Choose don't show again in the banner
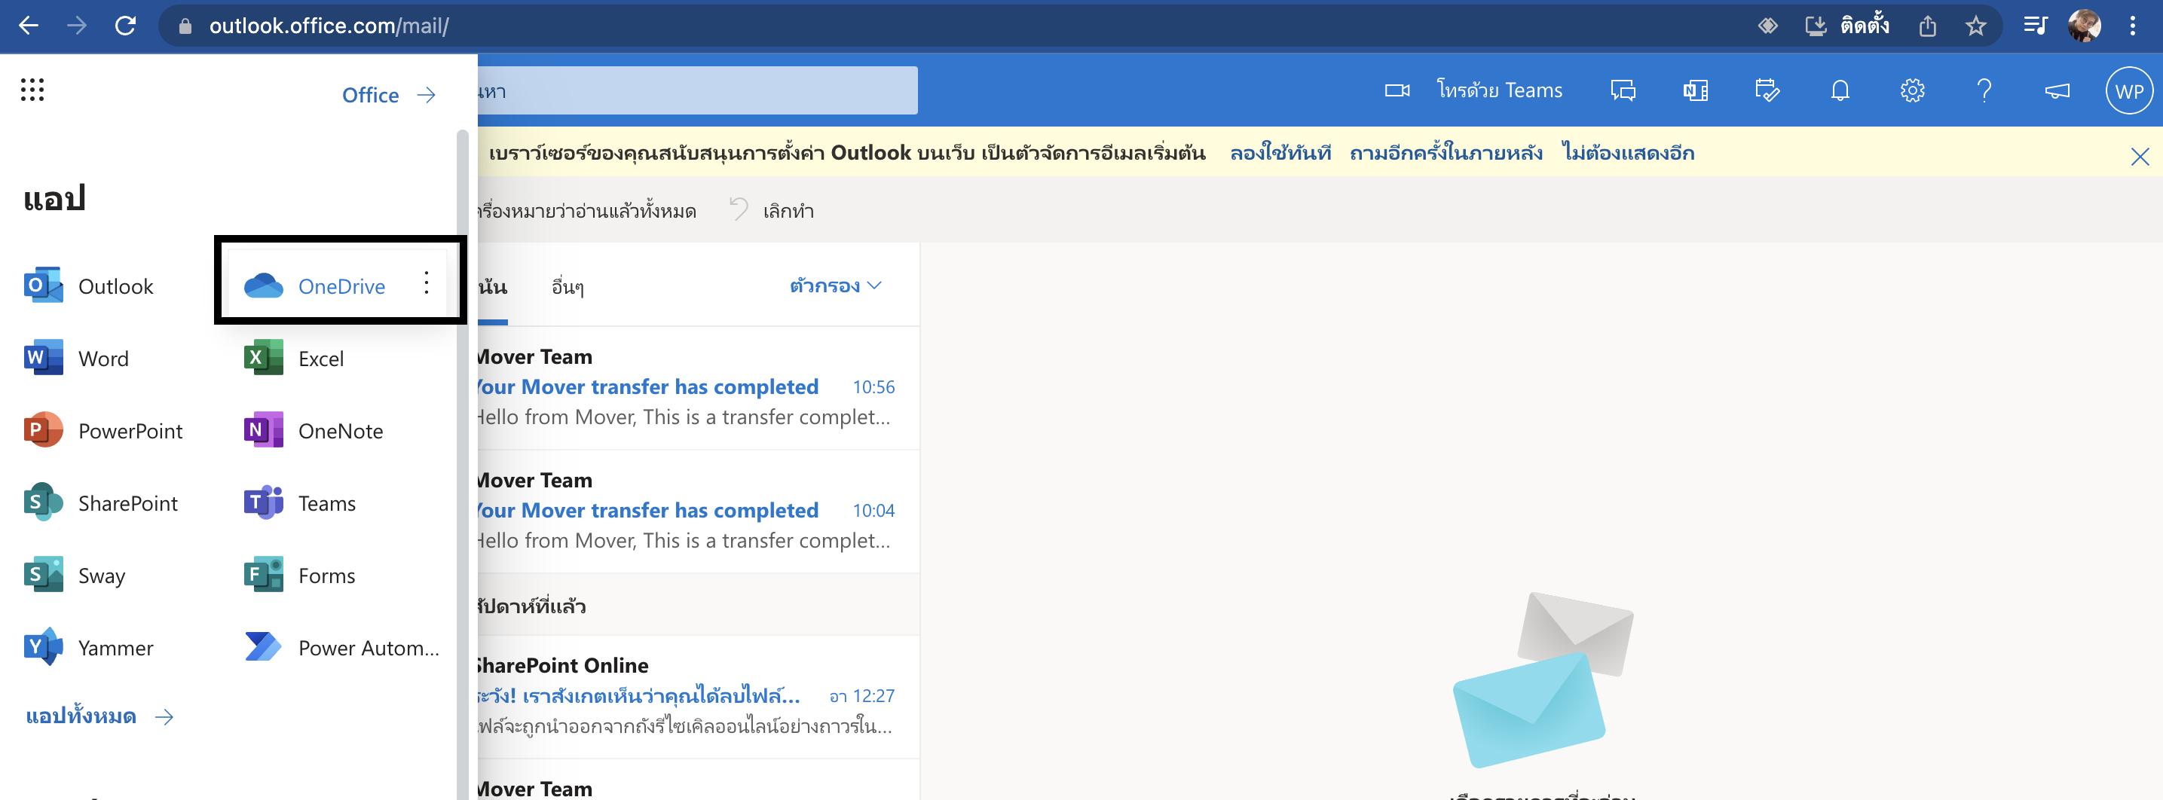The height and width of the screenshot is (800, 2163). 1627,153
